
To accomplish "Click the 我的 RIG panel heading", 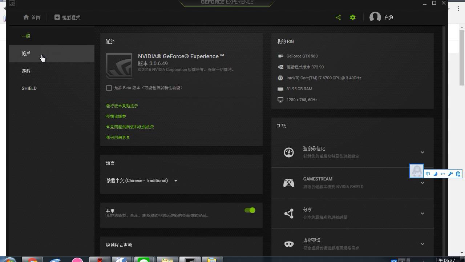I will (x=285, y=41).
